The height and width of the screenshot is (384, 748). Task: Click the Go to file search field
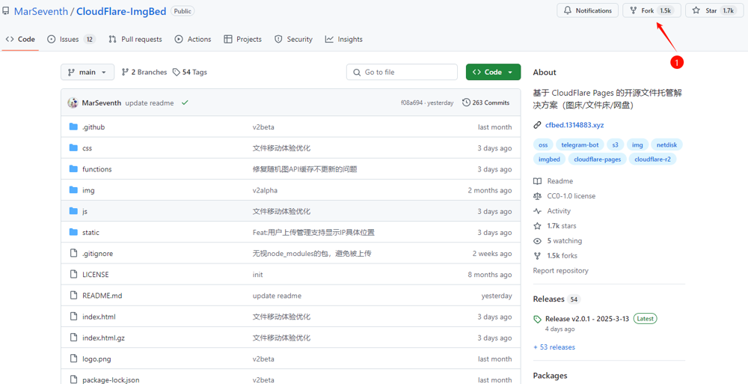pos(402,72)
